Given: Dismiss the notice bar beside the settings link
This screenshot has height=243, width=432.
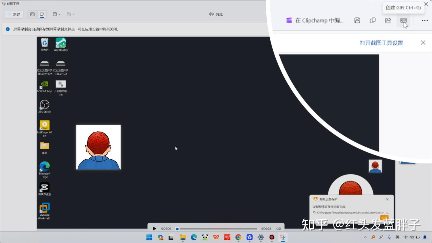Looking at the screenshot, I should pos(423,43).
